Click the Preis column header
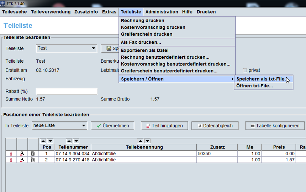The image size is (306, 192). click(279, 147)
